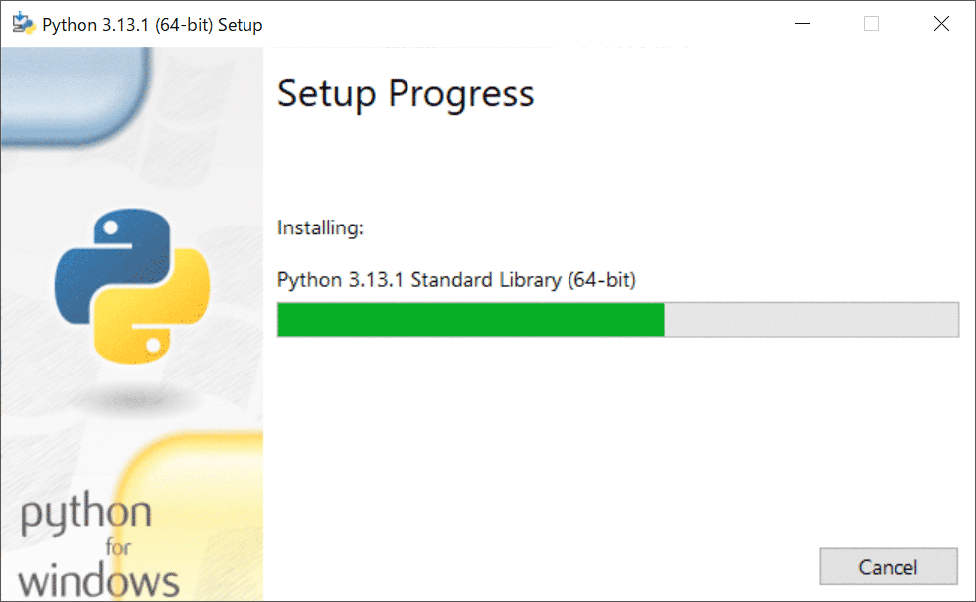This screenshot has height=602, width=976.
Task: Click the gray unfilled section of the progress bar
Action: [810, 319]
